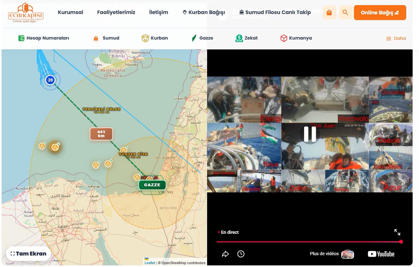419x267 pixels.
Task: Open Hesap Numaraları link
Action: click(44, 38)
